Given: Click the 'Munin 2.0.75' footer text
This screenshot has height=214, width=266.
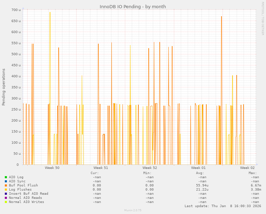Looking at the screenshot, I should coord(133,210).
